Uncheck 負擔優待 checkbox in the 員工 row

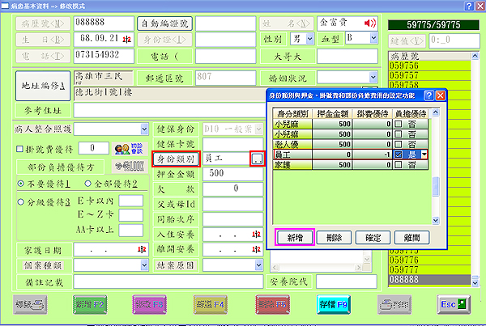pos(399,154)
